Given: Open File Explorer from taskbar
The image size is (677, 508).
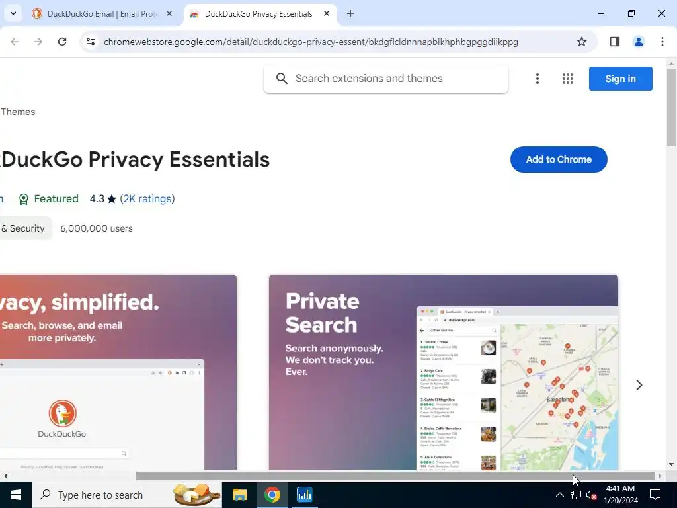Looking at the screenshot, I should 239,495.
